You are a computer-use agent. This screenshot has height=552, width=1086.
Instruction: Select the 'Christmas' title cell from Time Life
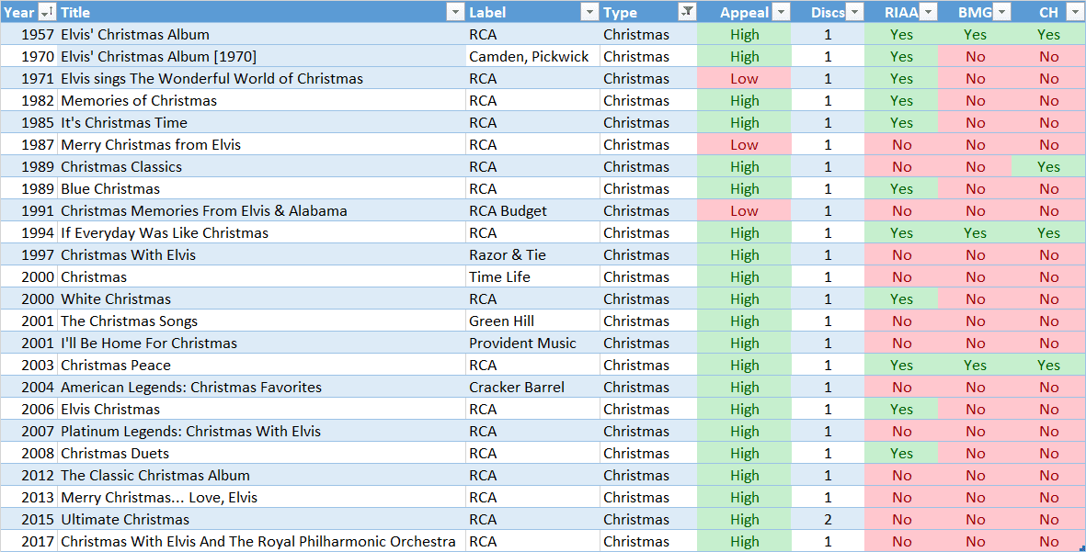pos(261,277)
